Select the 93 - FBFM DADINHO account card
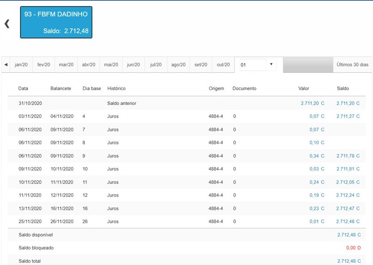This screenshot has height=265, width=373. [x=56, y=22]
